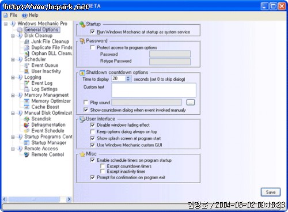The width and height of the screenshot is (288, 212).
Task: Toggle Show splash screen at program start
Action: pos(93,138)
